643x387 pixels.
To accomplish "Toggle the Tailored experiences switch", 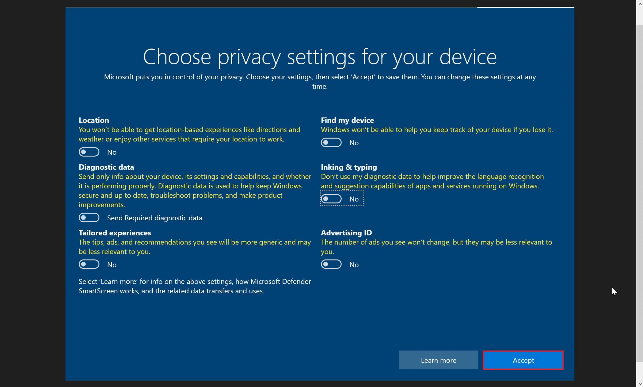I will click(89, 264).
